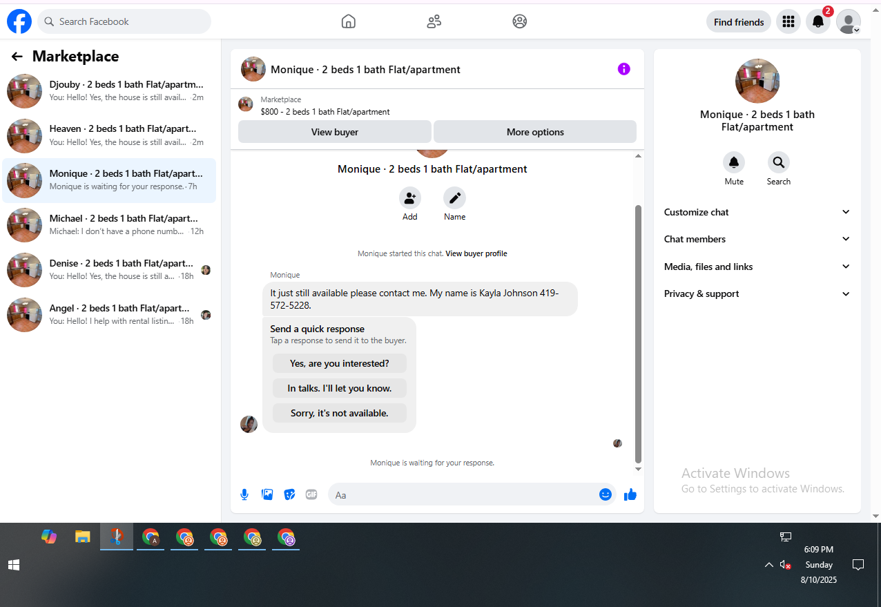This screenshot has height=607, width=881.
Task: Open the emoji picker smiley
Action: pos(606,494)
